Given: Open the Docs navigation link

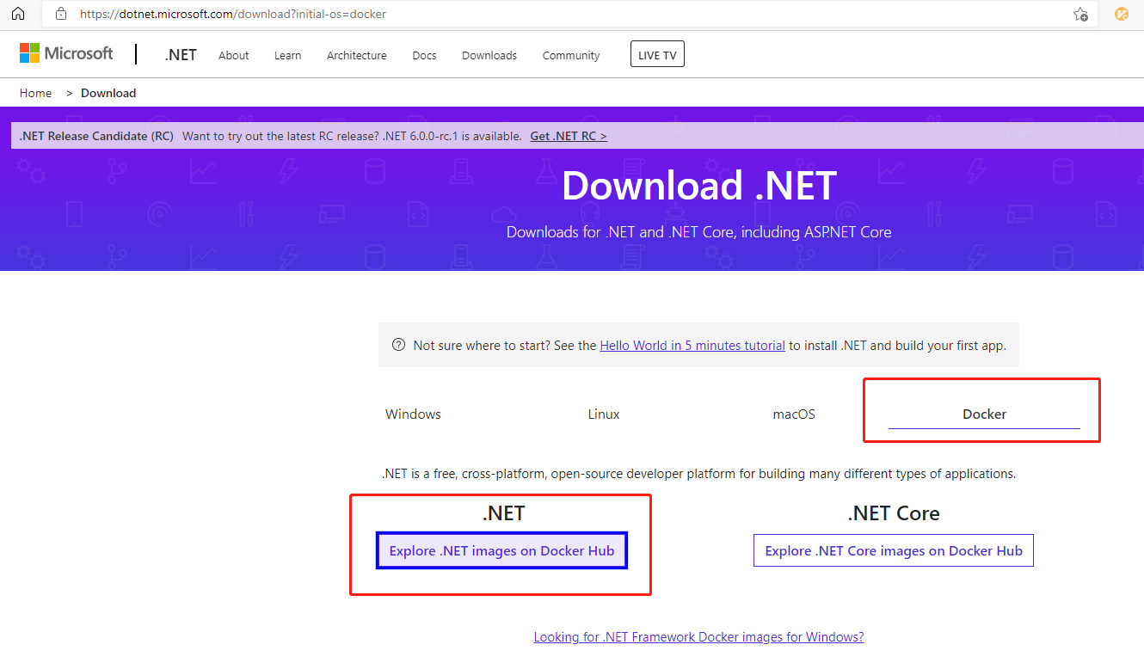Looking at the screenshot, I should coord(424,55).
